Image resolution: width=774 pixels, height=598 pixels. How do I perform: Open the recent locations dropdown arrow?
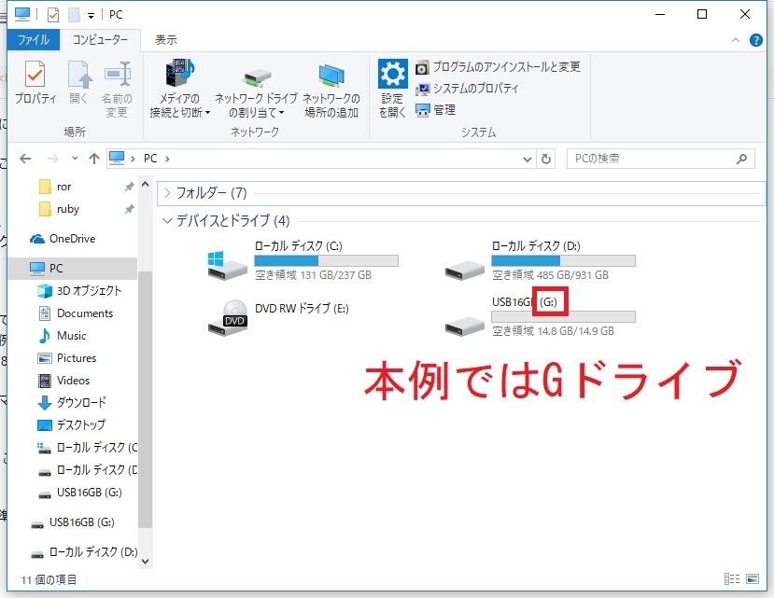click(75, 159)
